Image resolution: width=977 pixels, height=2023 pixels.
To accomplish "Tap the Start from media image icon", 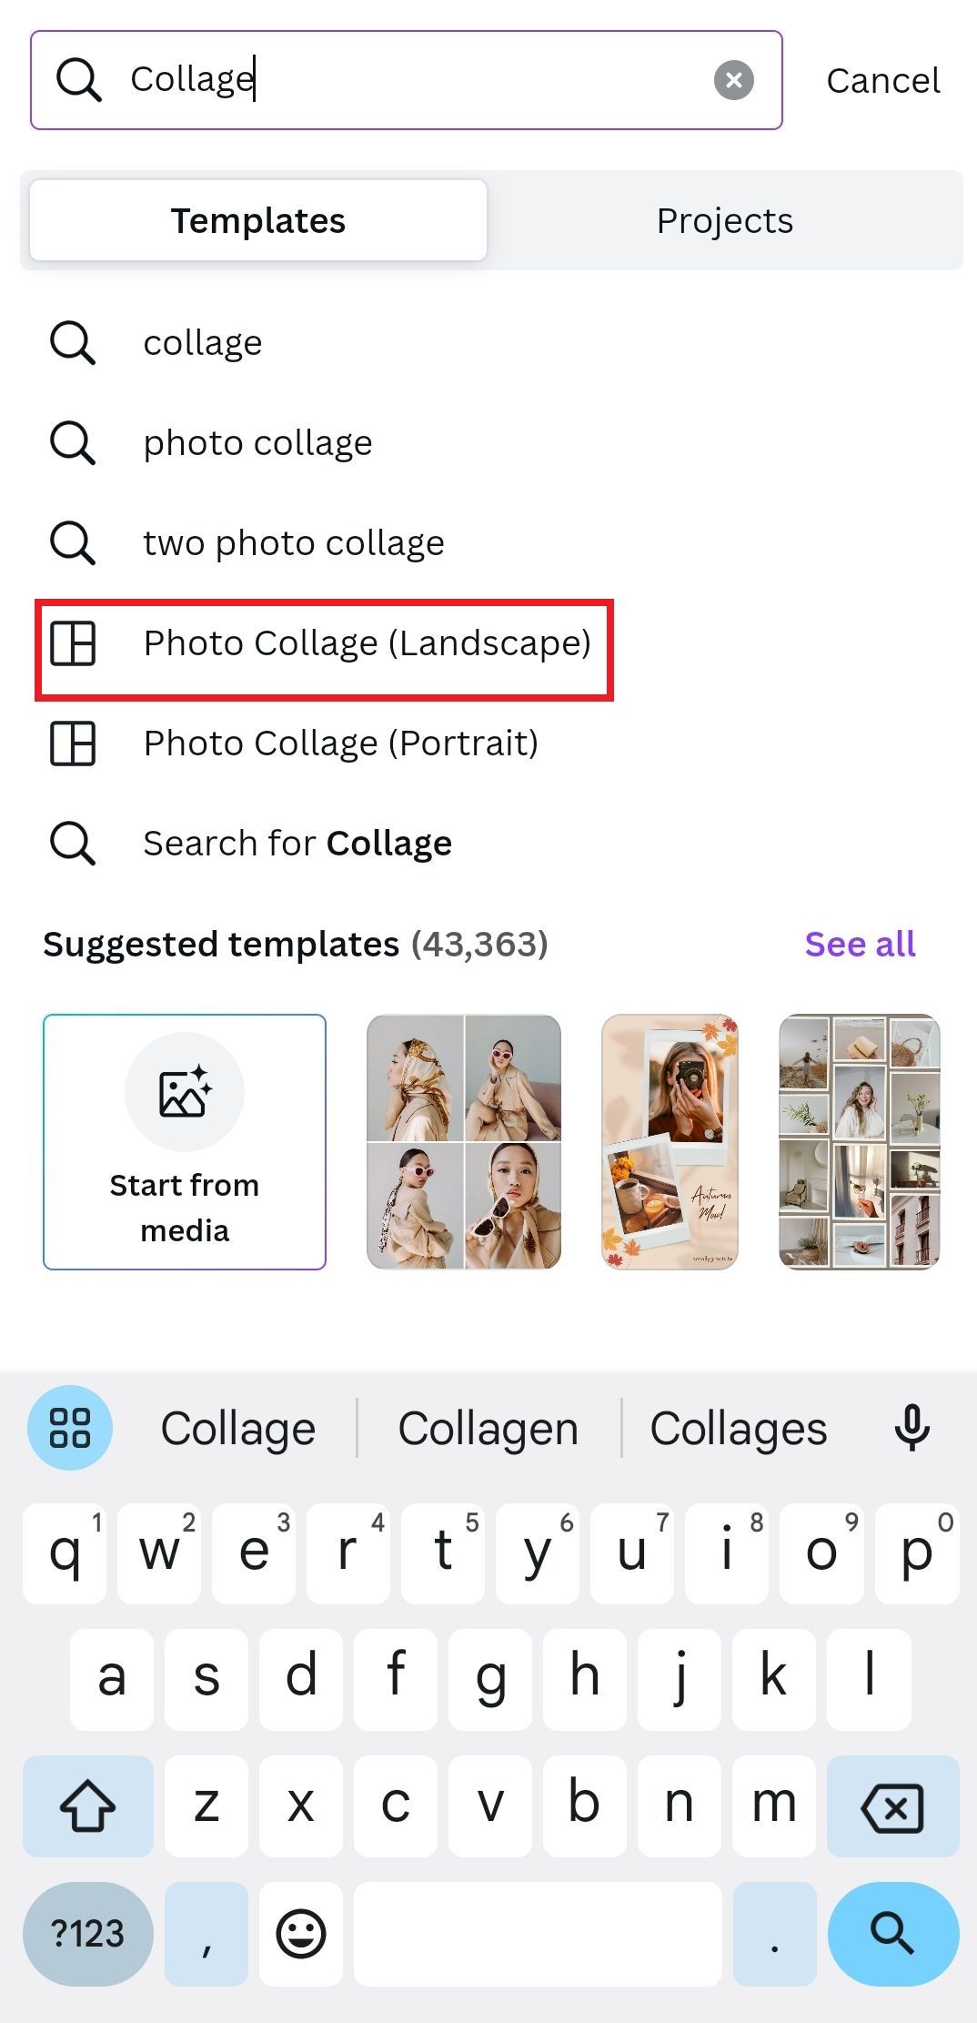I will click(184, 1094).
